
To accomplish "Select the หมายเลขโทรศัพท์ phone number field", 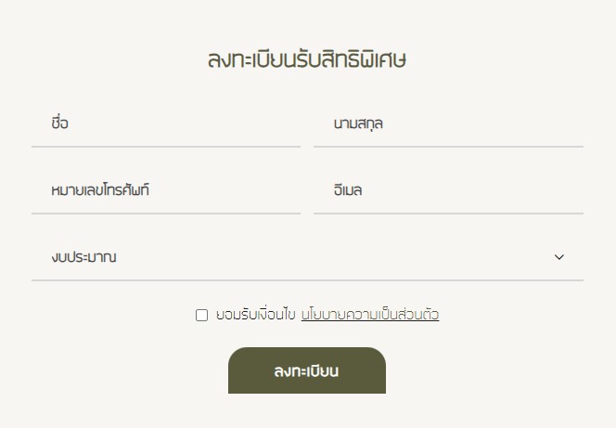I will pyautogui.click(x=165, y=190).
